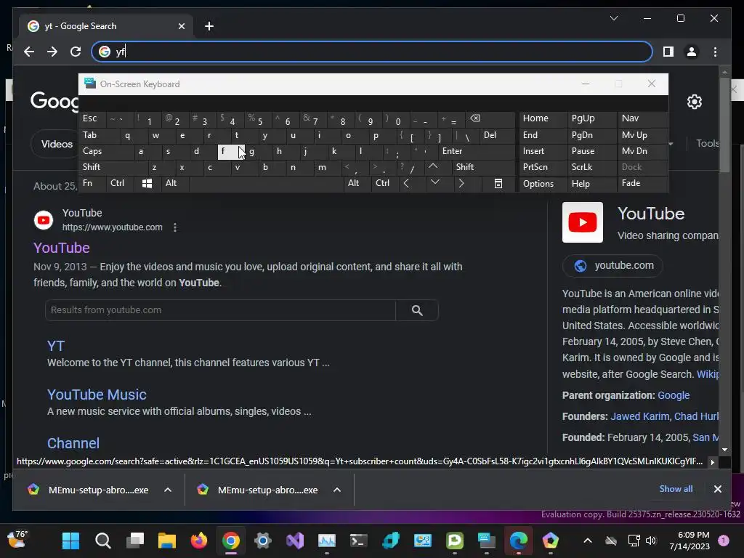
Task: Click the left arrow key on keyboard
Action: 406,184
